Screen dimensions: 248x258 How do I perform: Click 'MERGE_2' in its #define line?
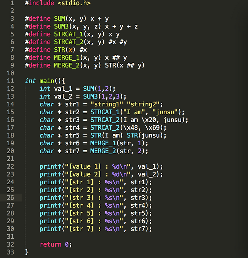pos(67,65)
